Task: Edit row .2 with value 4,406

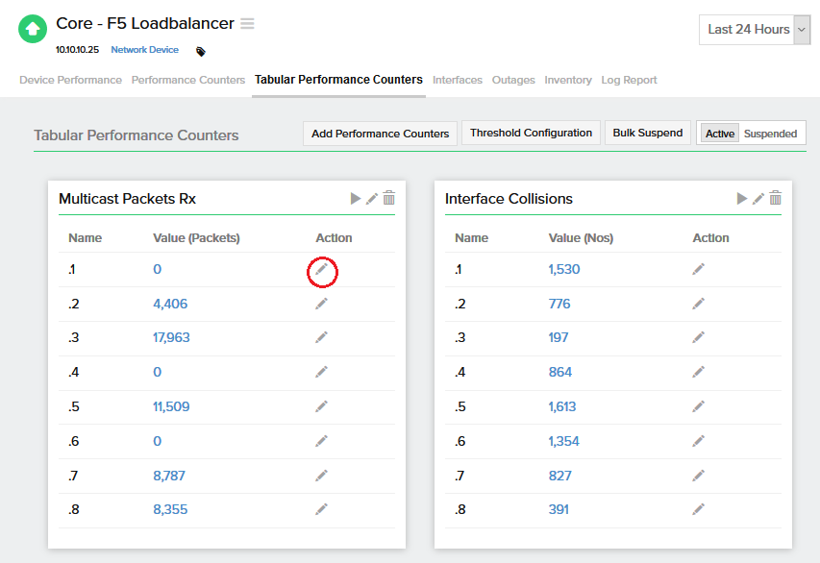Action: pos(322,304)
